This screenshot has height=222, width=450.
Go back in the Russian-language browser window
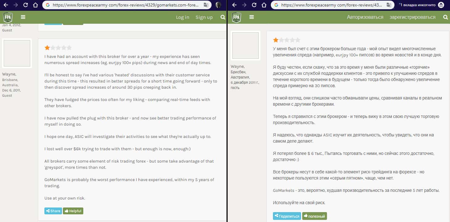(x=234, y=5)
